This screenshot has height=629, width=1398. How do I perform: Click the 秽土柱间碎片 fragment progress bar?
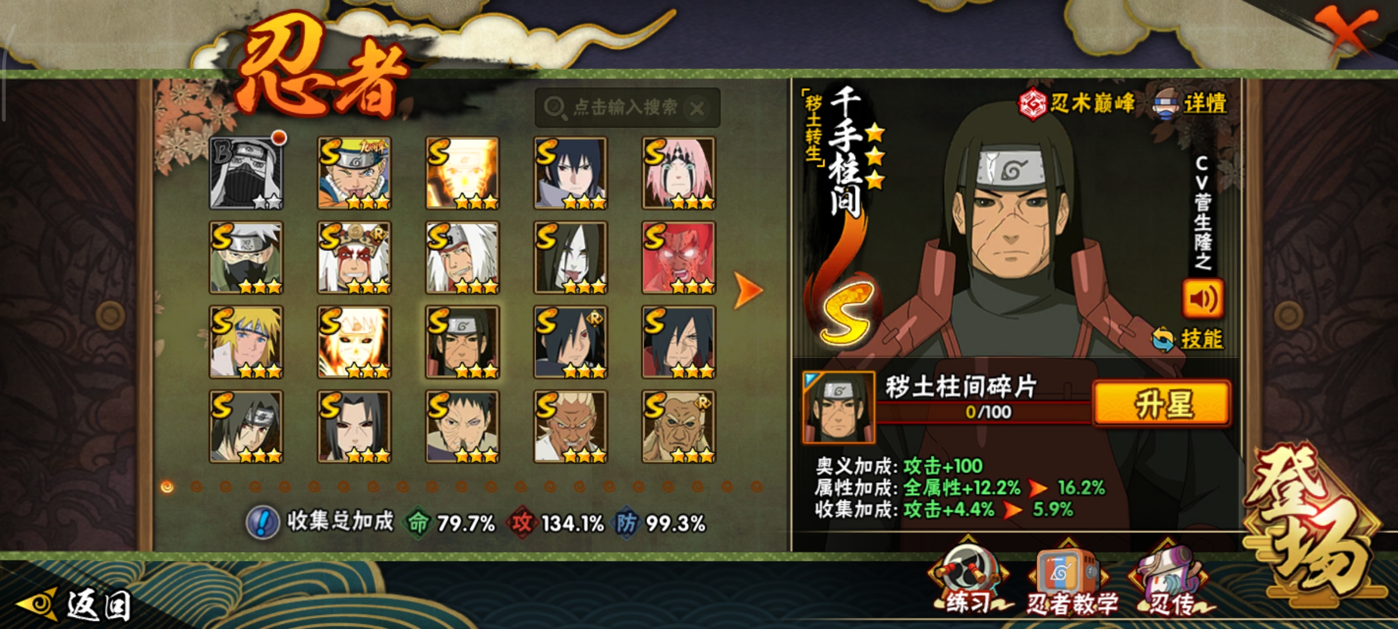983,411
